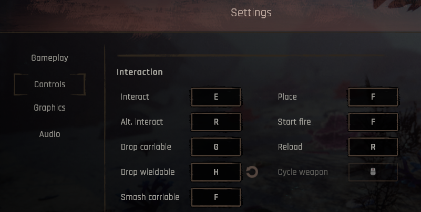Click the Cycle weapon label
The image size is (421, 212).
[303, 172]
